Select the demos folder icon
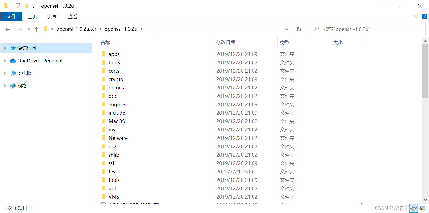Image resolution: width=429 pixels, height=213 pixels. tap(104, 88)
